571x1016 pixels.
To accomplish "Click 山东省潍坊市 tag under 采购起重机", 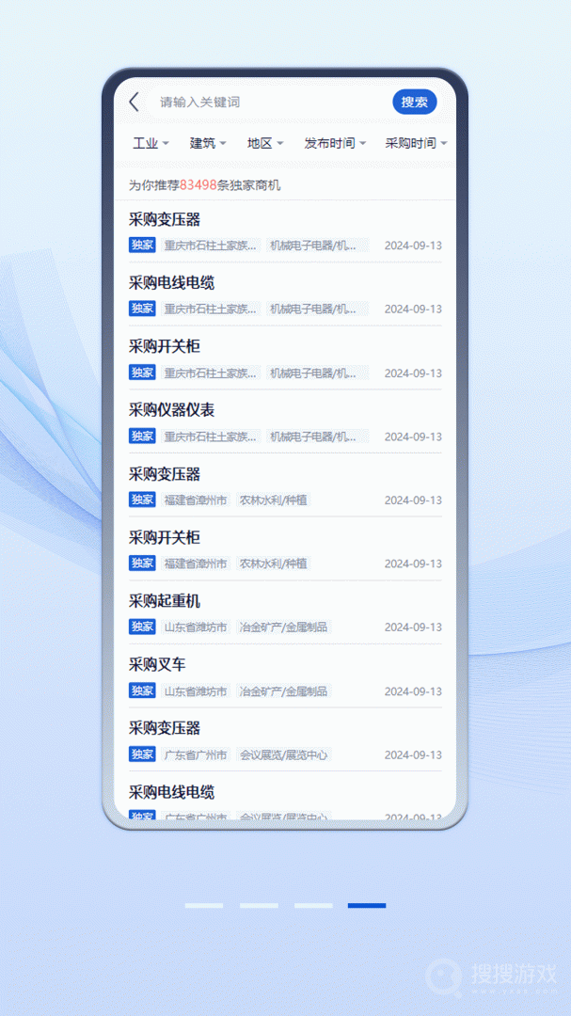I will pos(196,627).
